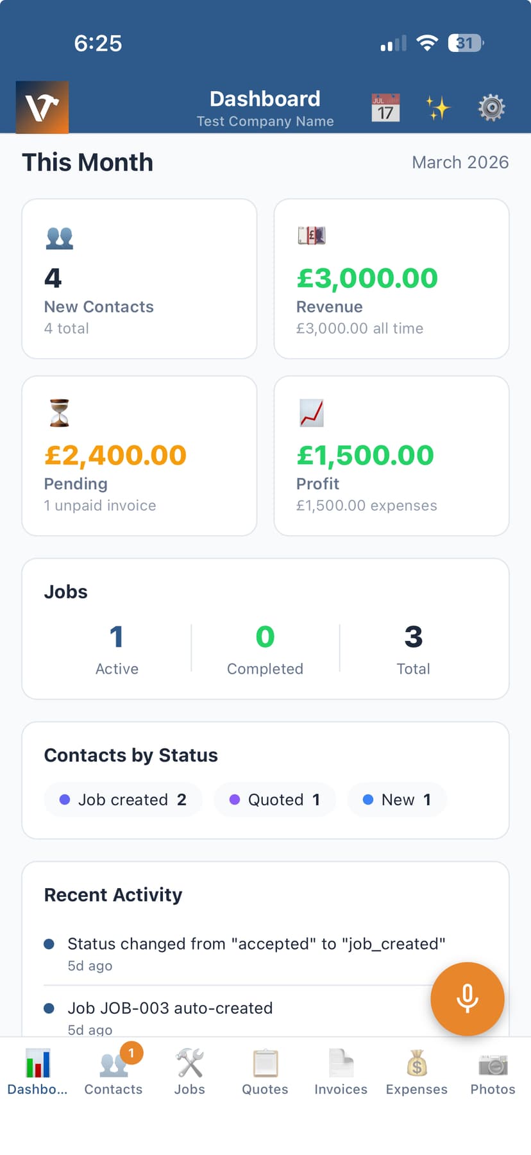Select the "Job created 2" status pill
This screenshot has width=531, height=1155.
pos(122,800)
